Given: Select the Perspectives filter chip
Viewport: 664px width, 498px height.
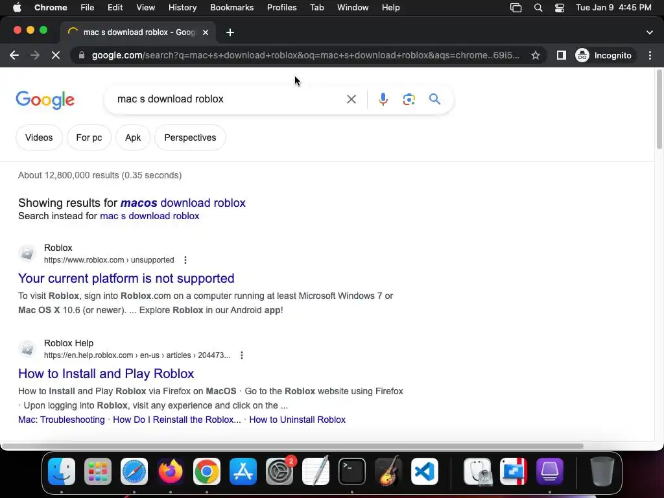Looking at the screenshot, I should coord(190,137).
